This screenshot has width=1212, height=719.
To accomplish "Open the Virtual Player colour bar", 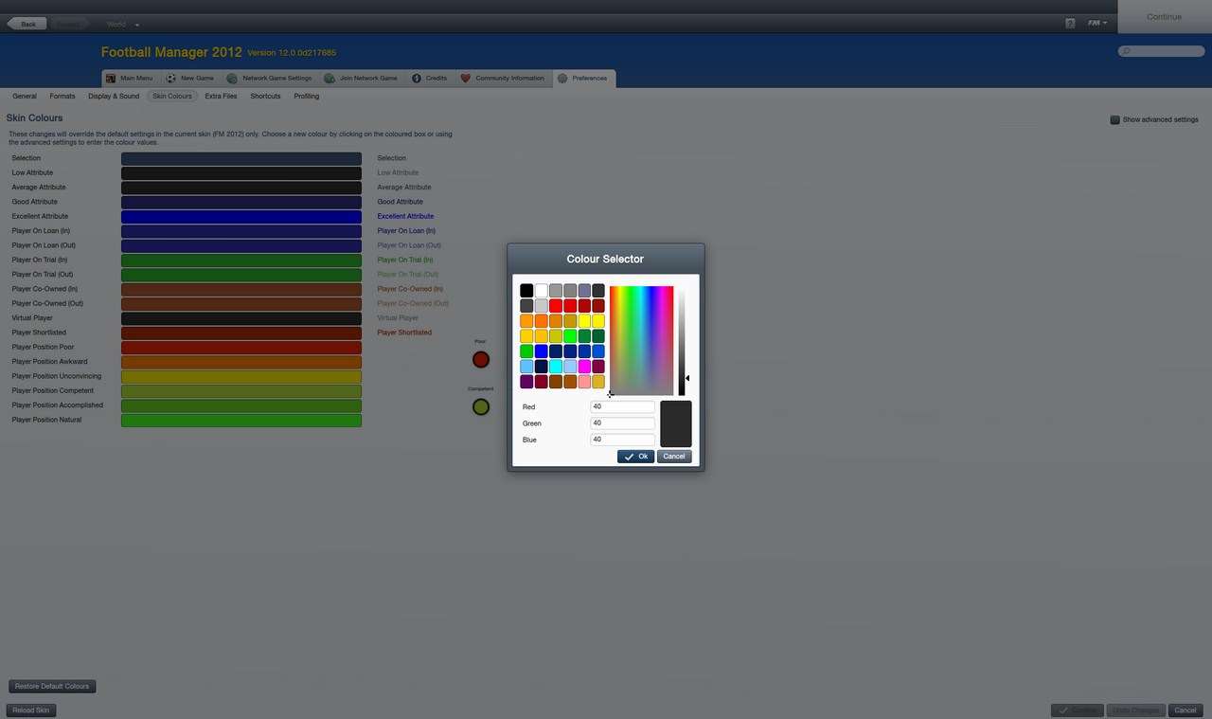I will tap(241, 318).
